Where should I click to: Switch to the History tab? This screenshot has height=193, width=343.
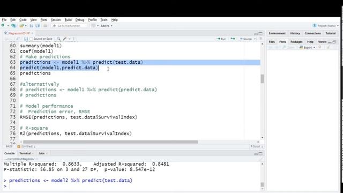click(295, 33)
